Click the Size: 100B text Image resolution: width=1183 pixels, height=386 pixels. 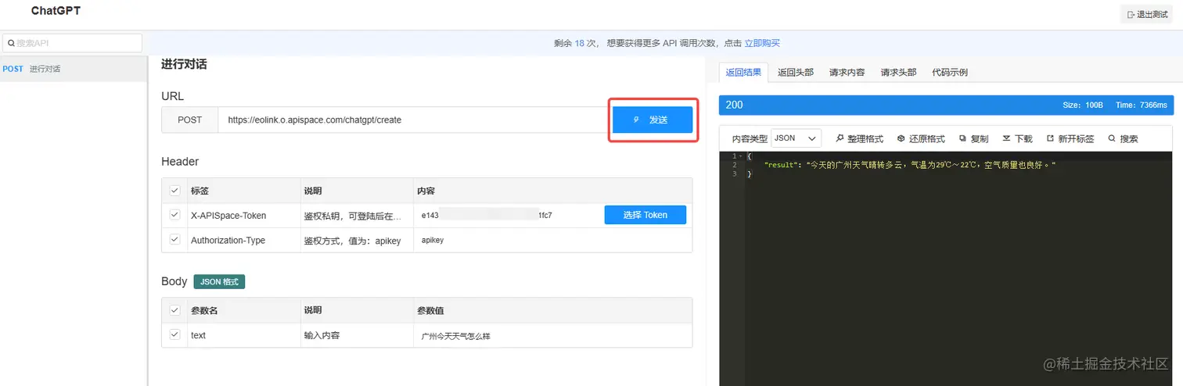[1083, 105]
